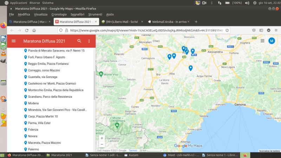The width and height of the screenshot is (281, 158).
Task: Open Firefox account M icon in toolbar
Action: (268, 30)
